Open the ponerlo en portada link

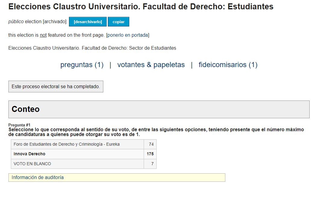click(127, 35)
